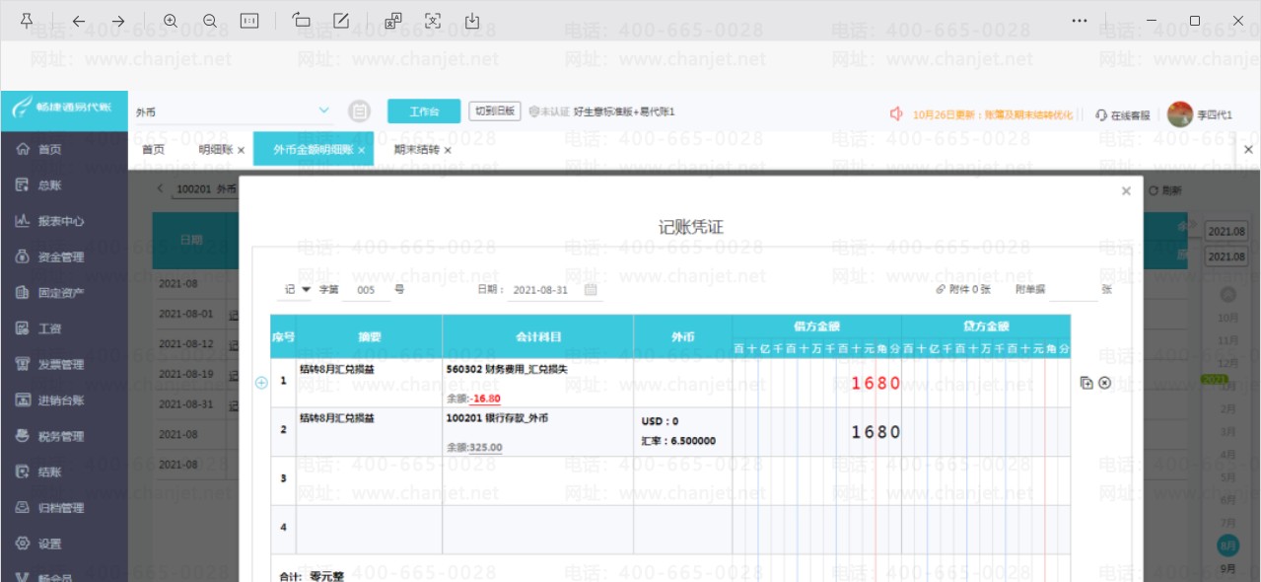Open the image edit pencil icon
Viewport: 1261px width, 582px height.
coord(341,21)
